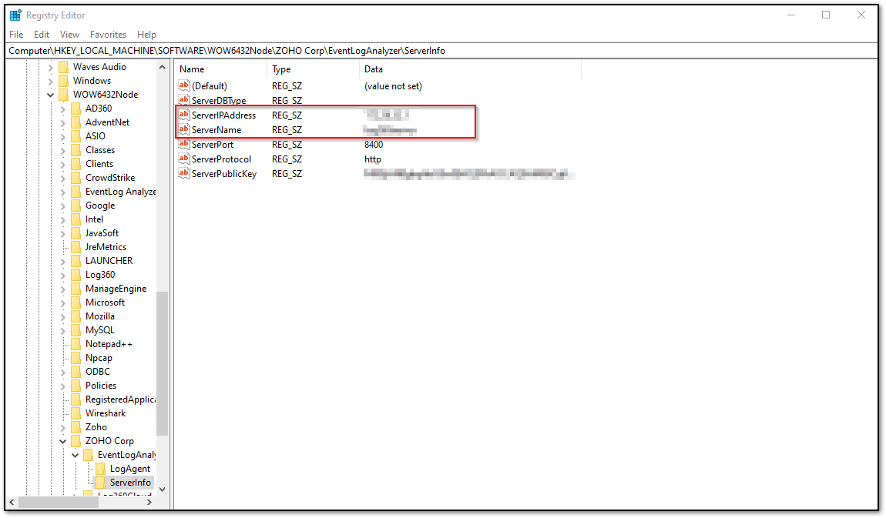
Task: Select the JreMetrics key
Action: (106, 247)
